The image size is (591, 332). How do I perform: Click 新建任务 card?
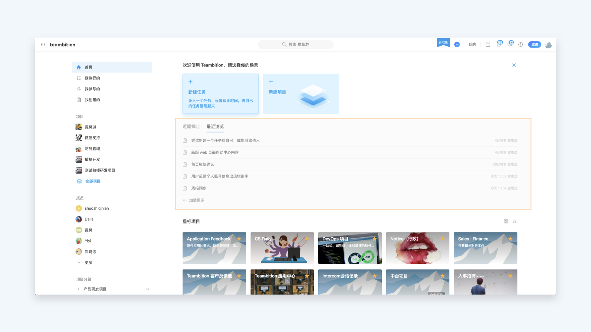pyautogui.click(x=220, y=94)
